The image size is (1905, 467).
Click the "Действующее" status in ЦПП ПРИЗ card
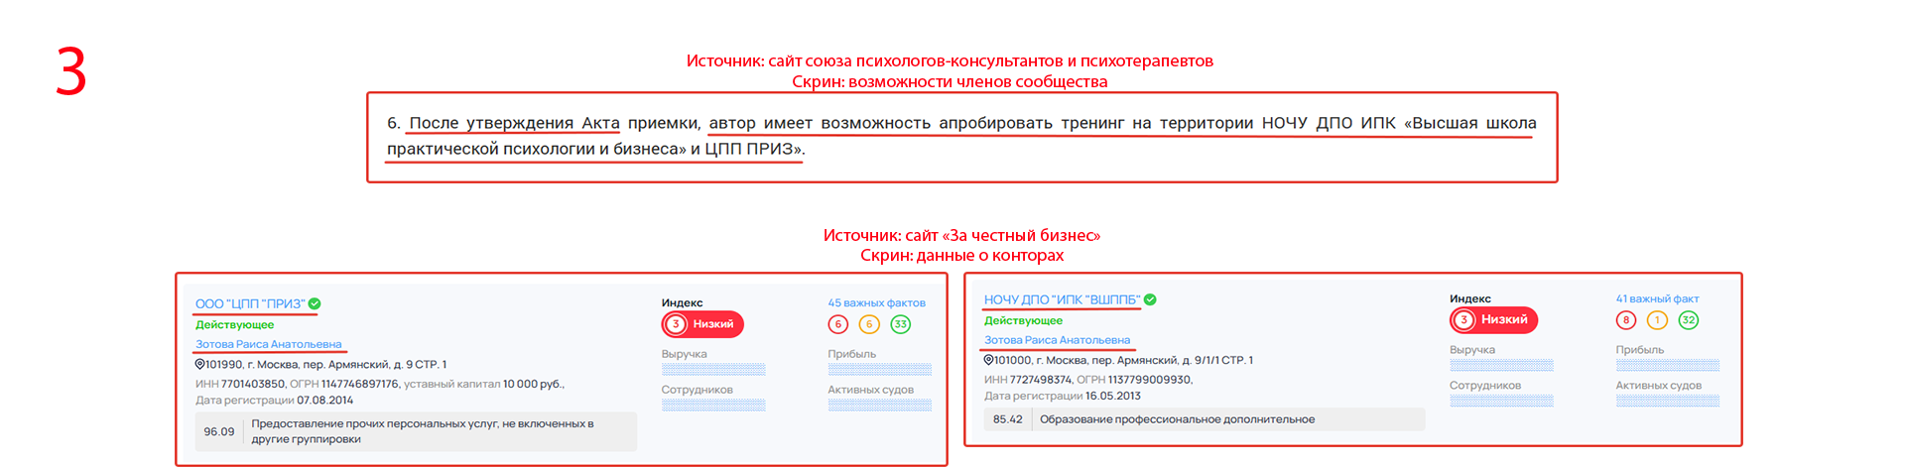click(x=234, y=324)
